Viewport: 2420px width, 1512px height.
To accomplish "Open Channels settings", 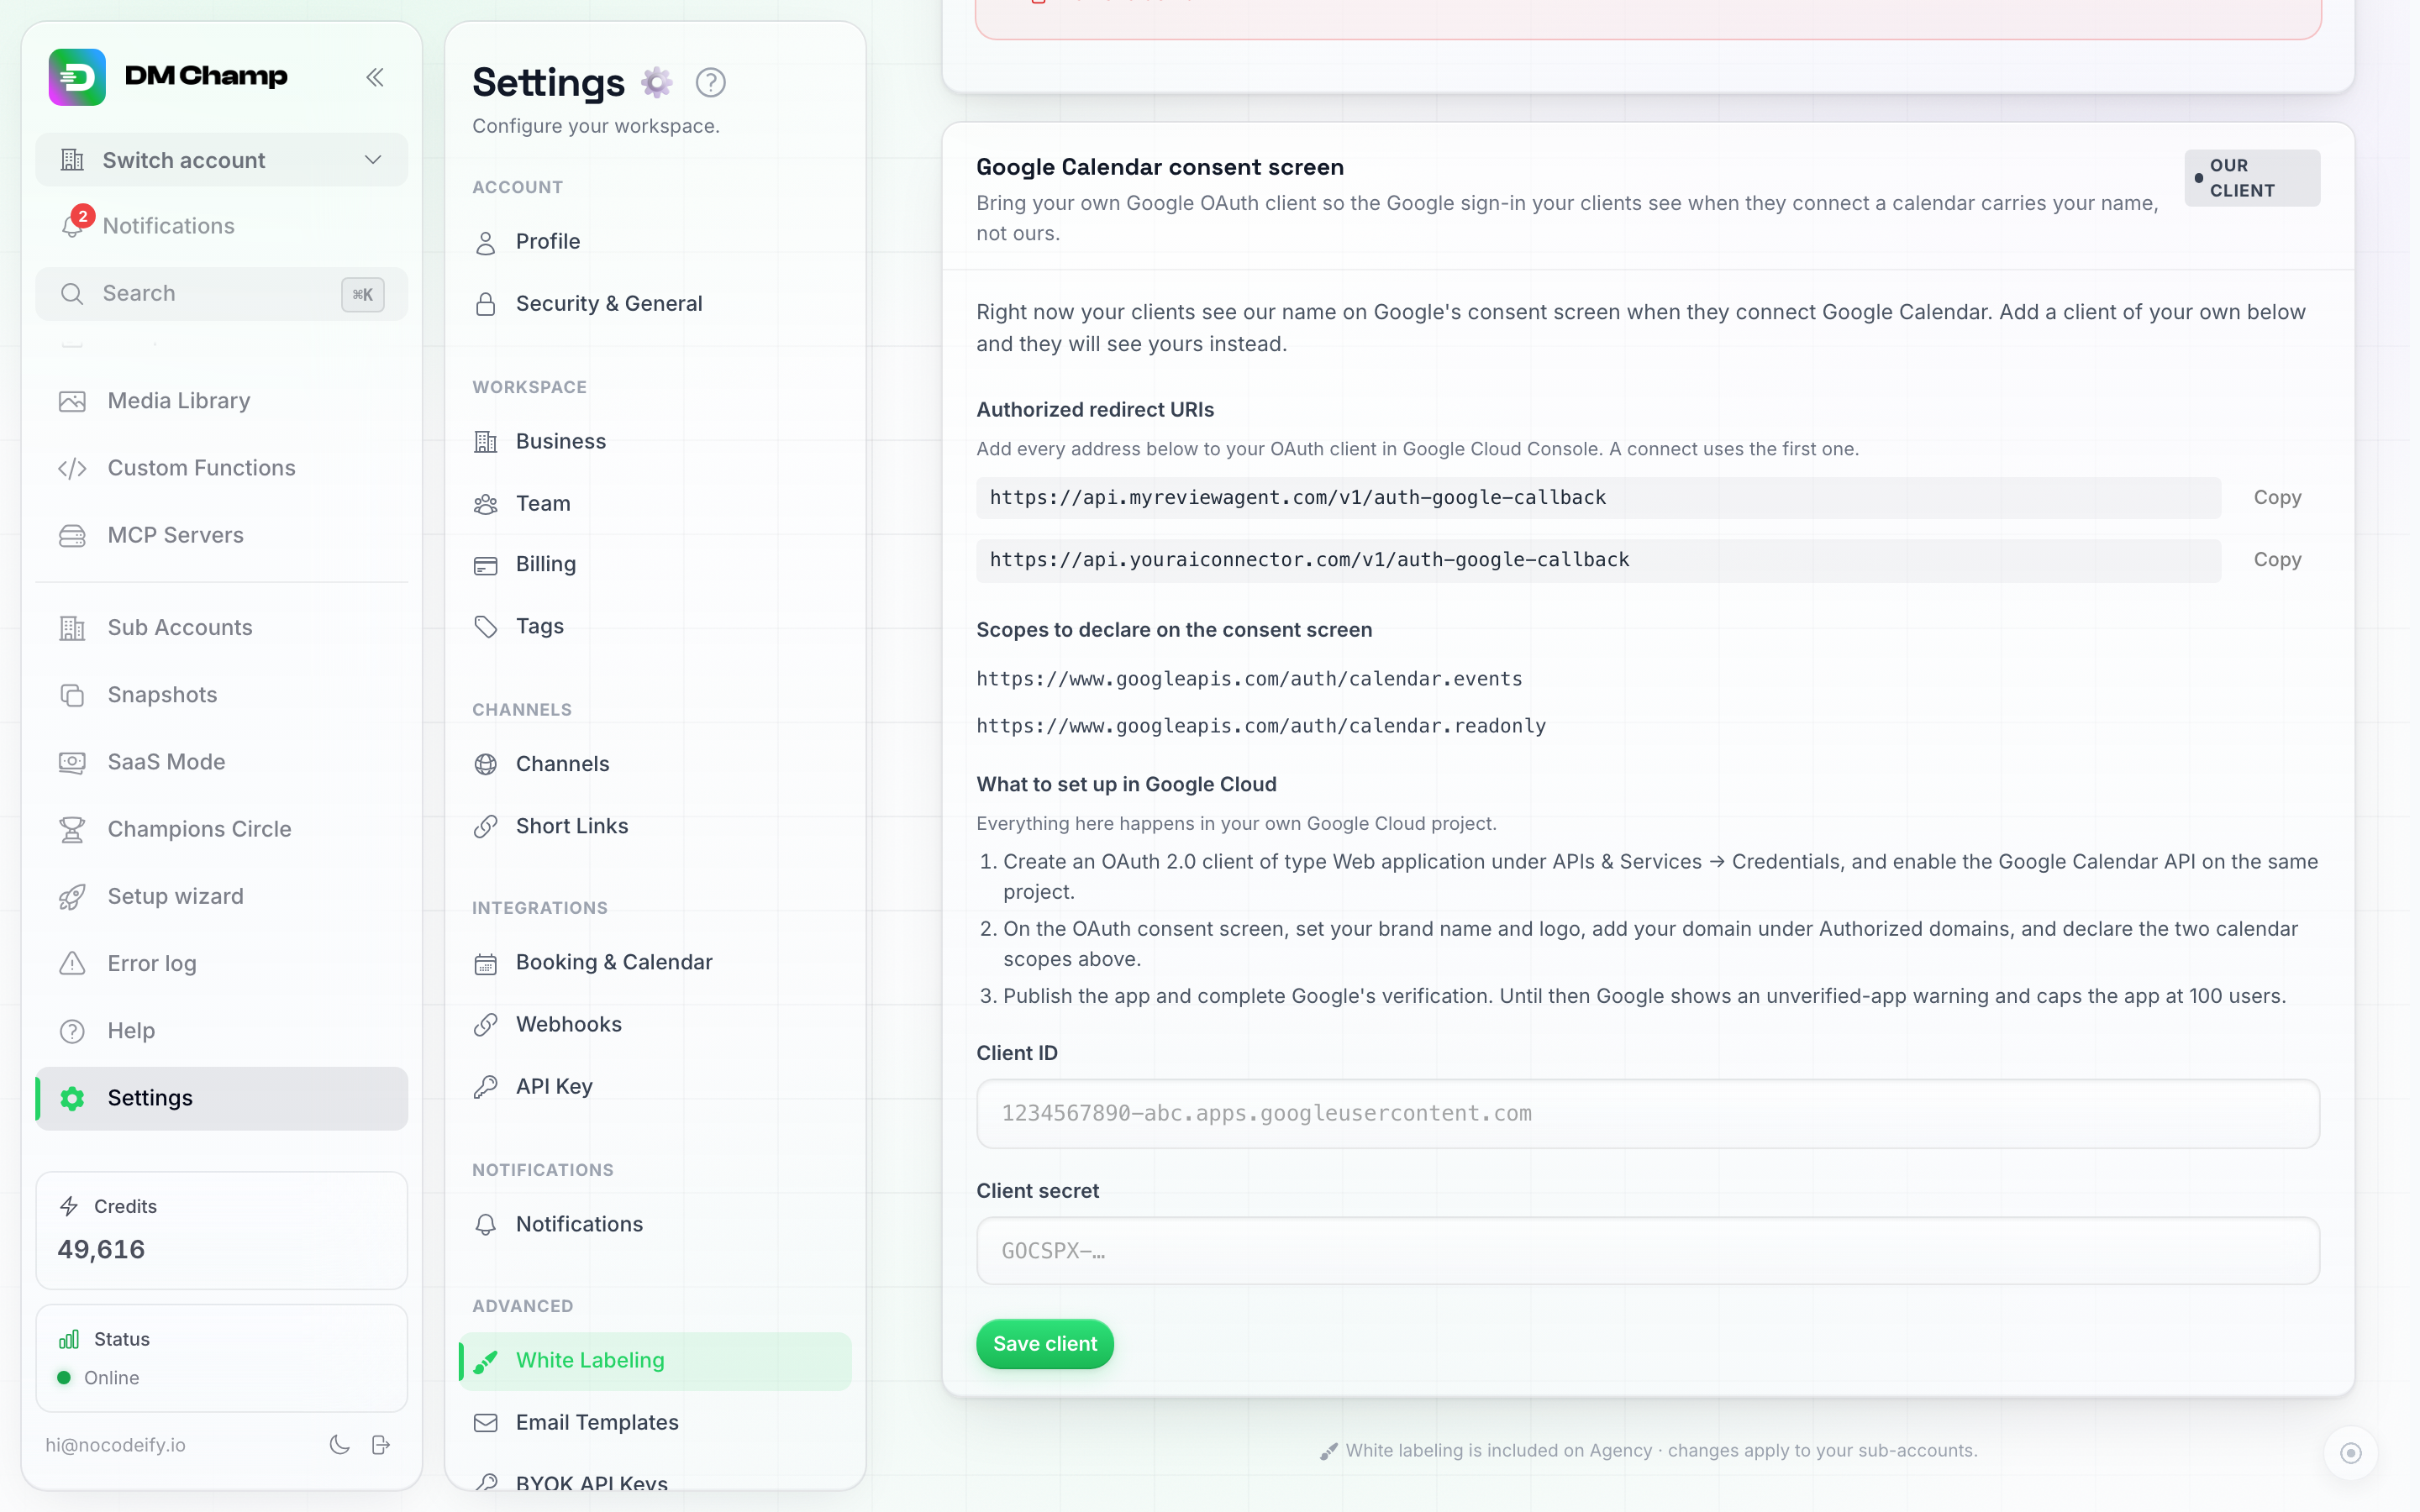I will click(655, 764).
